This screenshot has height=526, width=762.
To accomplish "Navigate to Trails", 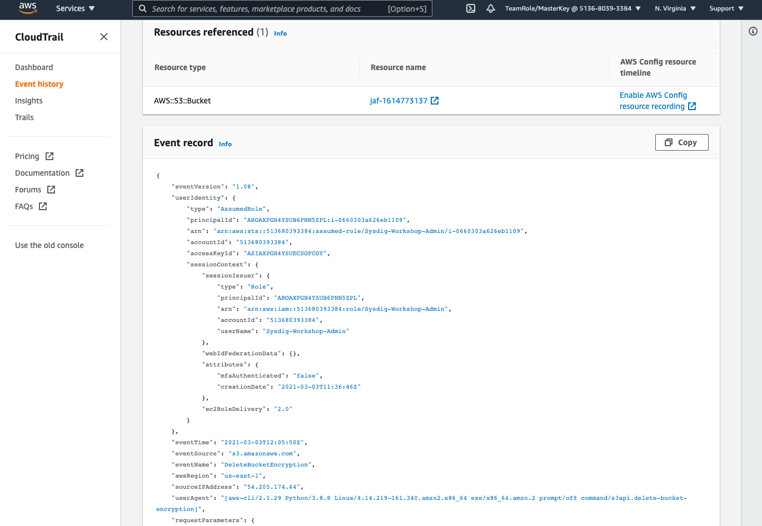I will [24, 117].
